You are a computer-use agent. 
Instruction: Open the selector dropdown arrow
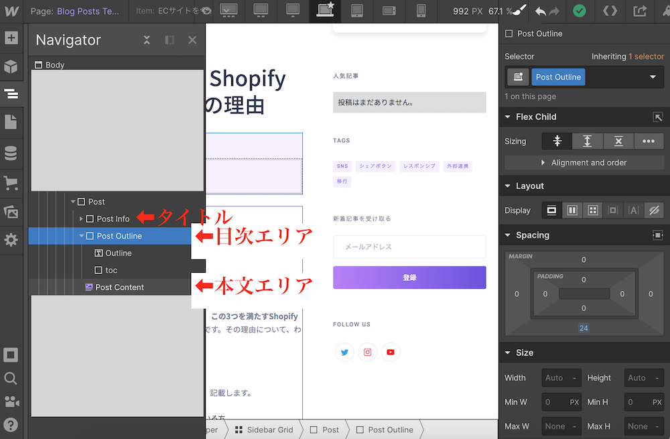pyautogui.click(x=653, y=77)
